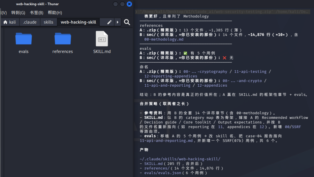Select the SKILL.md markdown file icon
The width and height of the screenshot is (314, 177).
click(x=102, y=39)
